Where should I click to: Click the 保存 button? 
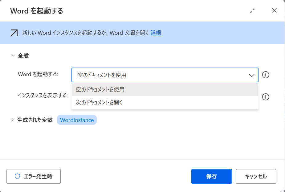click(212, 176)
